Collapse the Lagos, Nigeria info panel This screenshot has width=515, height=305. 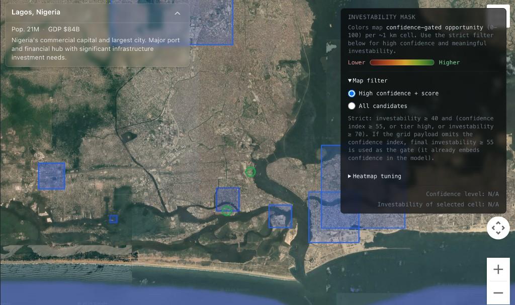coord(177,13)
